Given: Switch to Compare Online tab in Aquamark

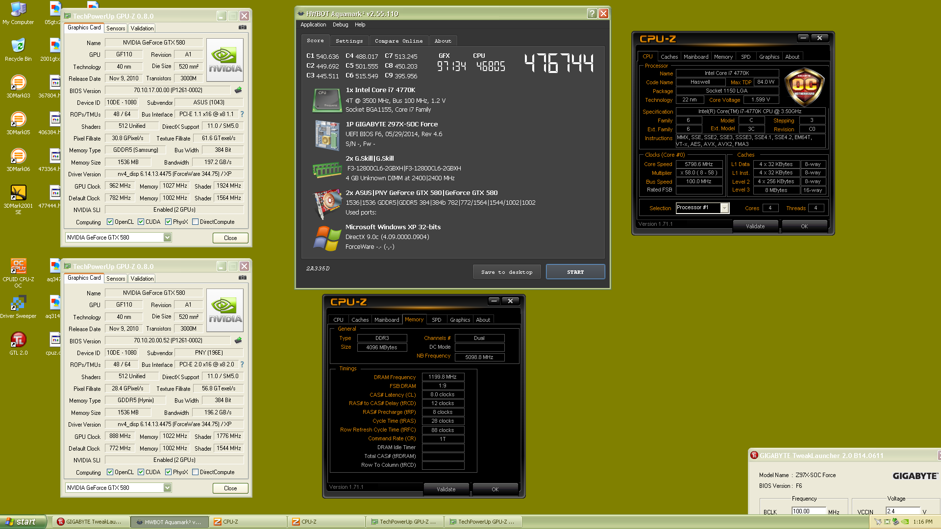Looking at the screenshot, I should pyautogui.click(x=398, y=41).
